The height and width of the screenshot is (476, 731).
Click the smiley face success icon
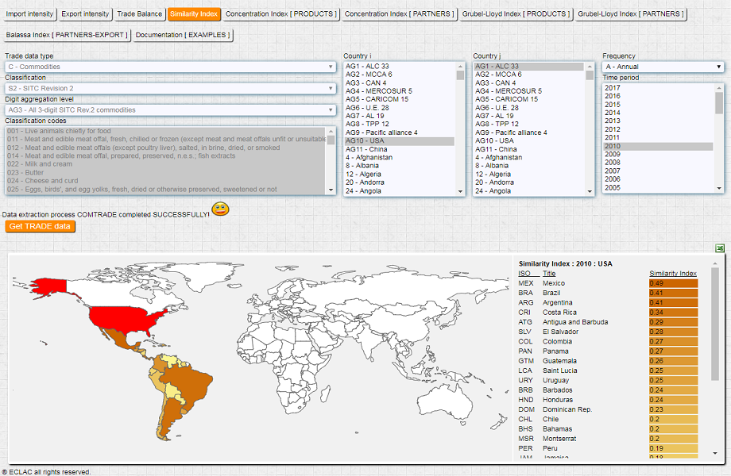(220, 209)
